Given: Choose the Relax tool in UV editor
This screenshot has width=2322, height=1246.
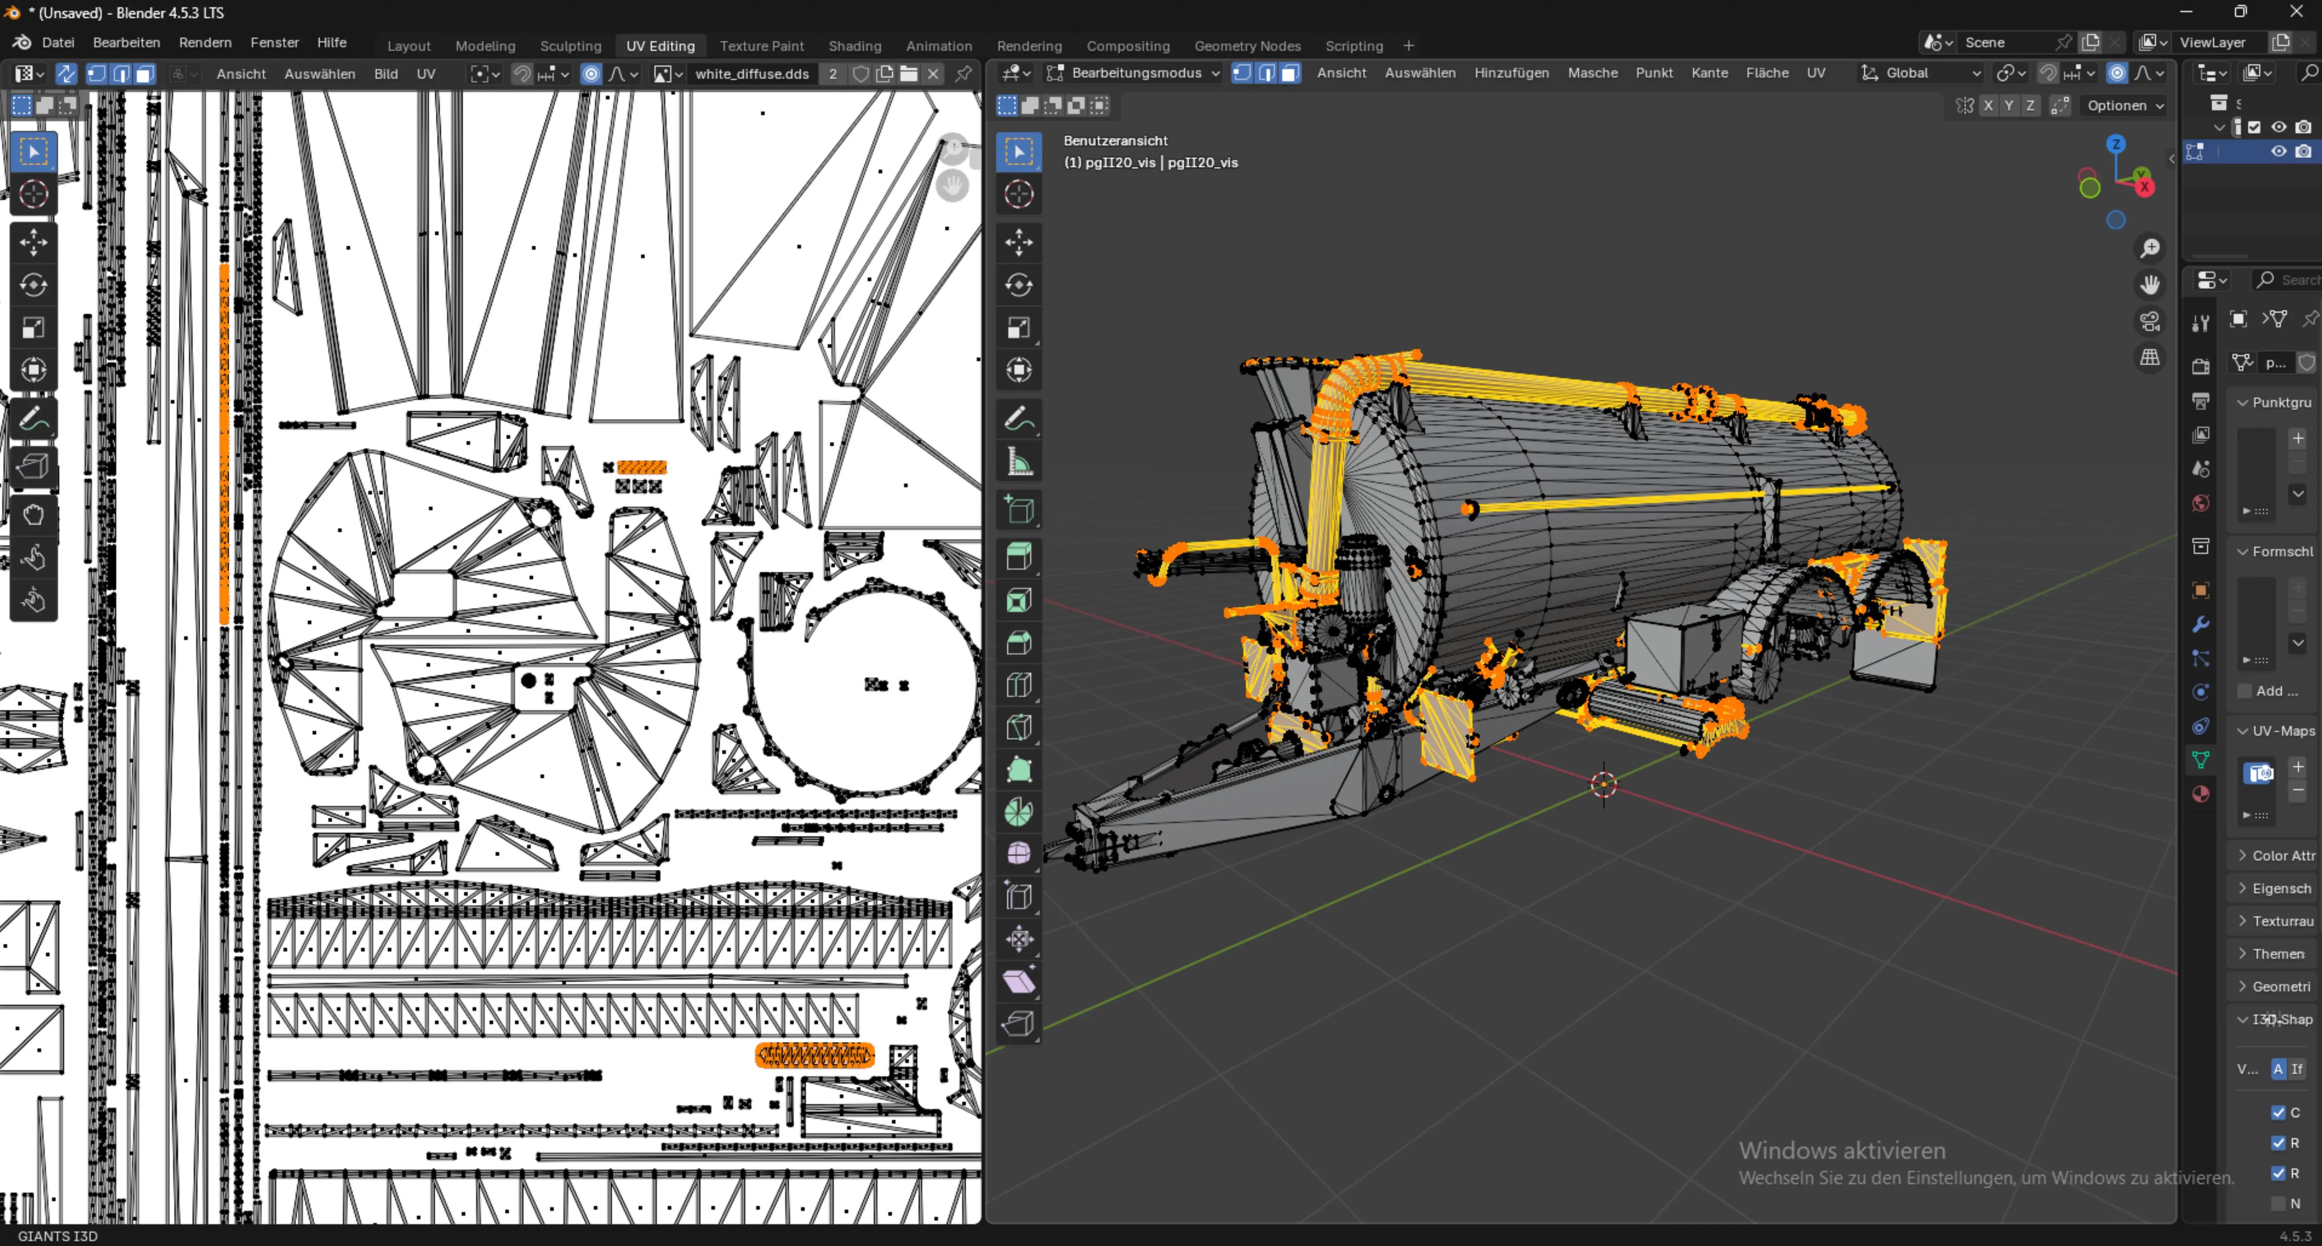Looking at the screenshot, I should 33,558.
